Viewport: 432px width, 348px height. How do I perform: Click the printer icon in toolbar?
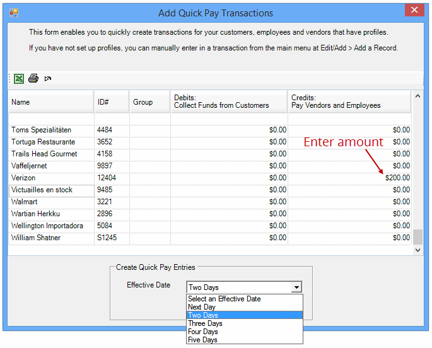(x=33, y=79)
